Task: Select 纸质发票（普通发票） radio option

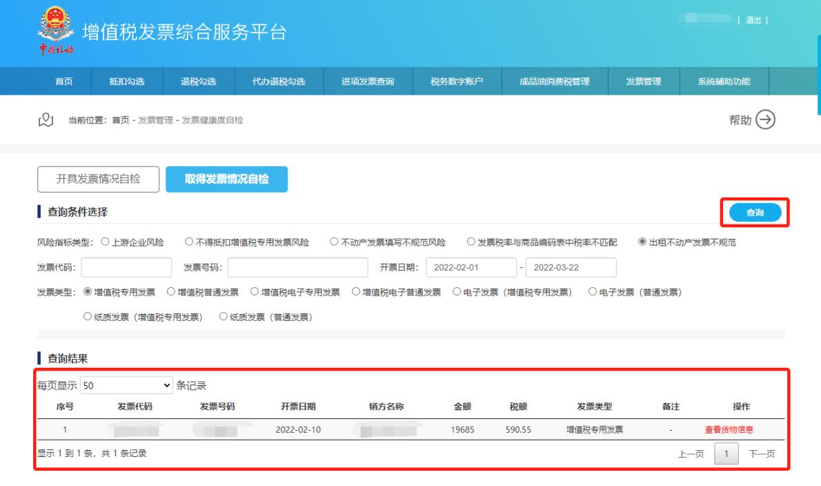Action: 224,317
